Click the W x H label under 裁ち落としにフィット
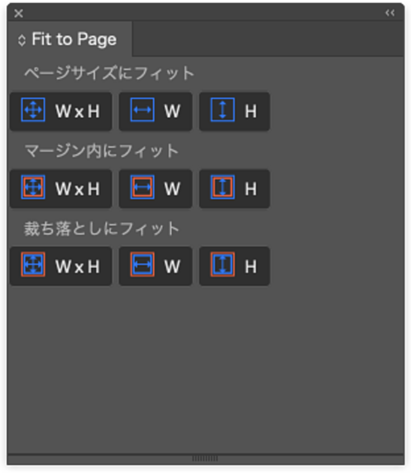The height and width of the screenshot is (474, 411). [77, 266]
